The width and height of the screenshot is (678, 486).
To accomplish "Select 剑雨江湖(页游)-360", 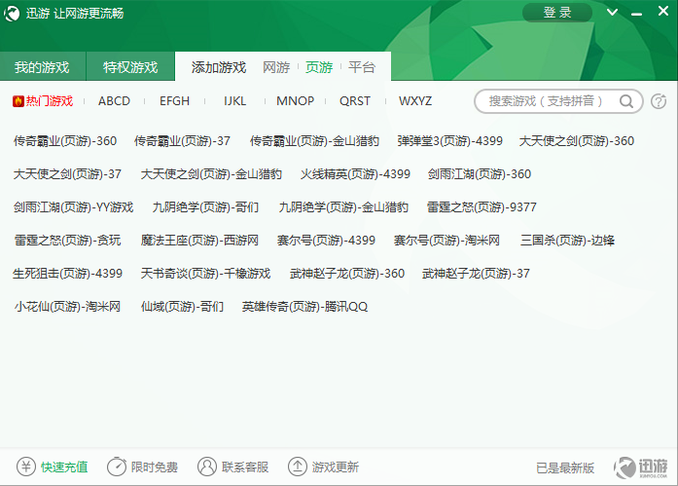I will [480, 174].
